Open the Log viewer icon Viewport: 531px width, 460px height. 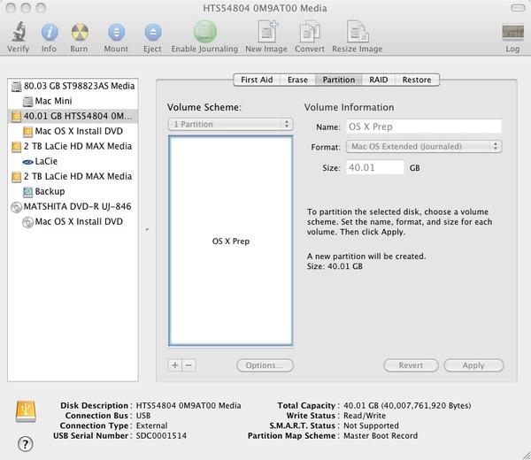click(512, 33)
